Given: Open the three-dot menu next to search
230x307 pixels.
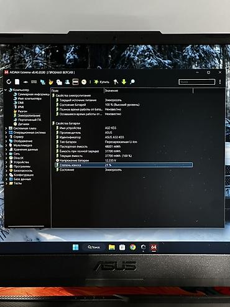Looking at the screenshot, I should [x=220, y=82].
